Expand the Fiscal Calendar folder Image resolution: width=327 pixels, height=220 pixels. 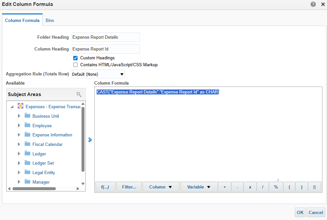pyautogui.click(x=19, y=144)
